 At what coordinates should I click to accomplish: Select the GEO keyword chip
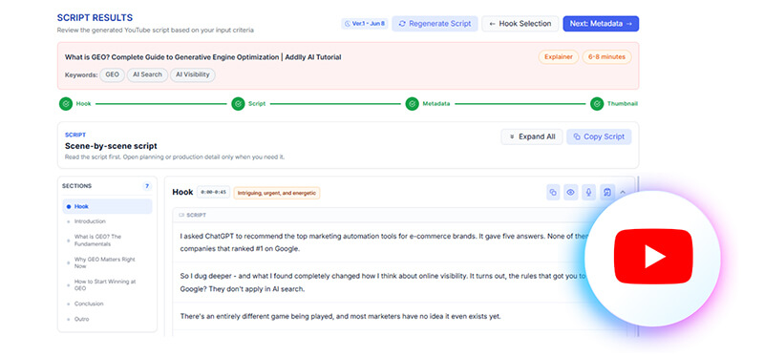coord(112,75)
